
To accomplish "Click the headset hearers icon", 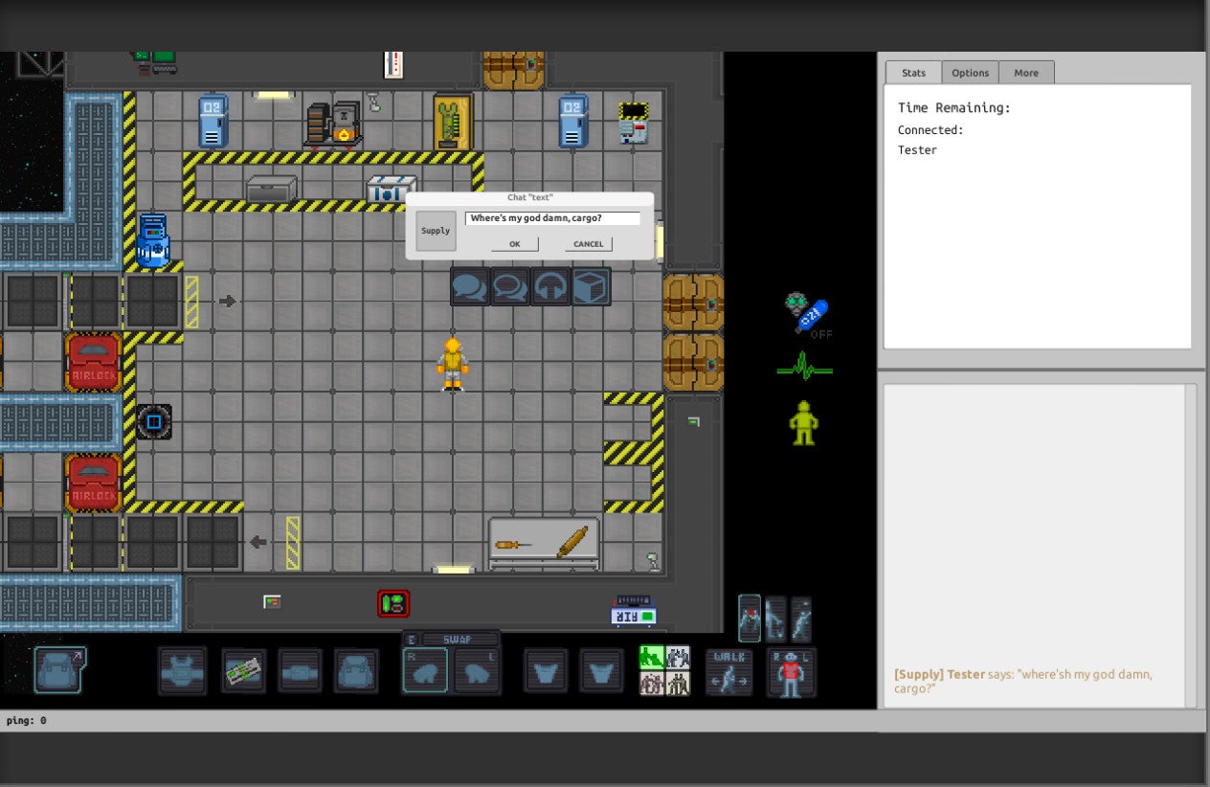I will (x=549, y=285).
